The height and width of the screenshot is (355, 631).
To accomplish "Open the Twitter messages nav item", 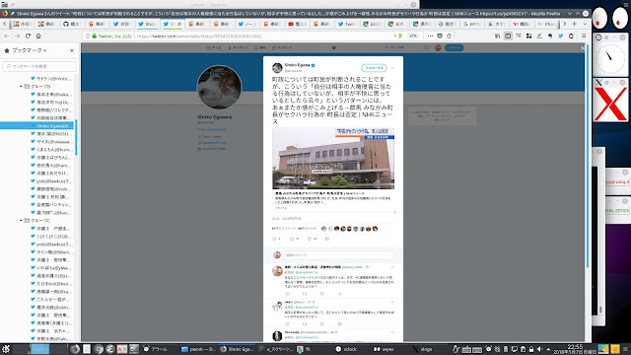I will 283,48.
